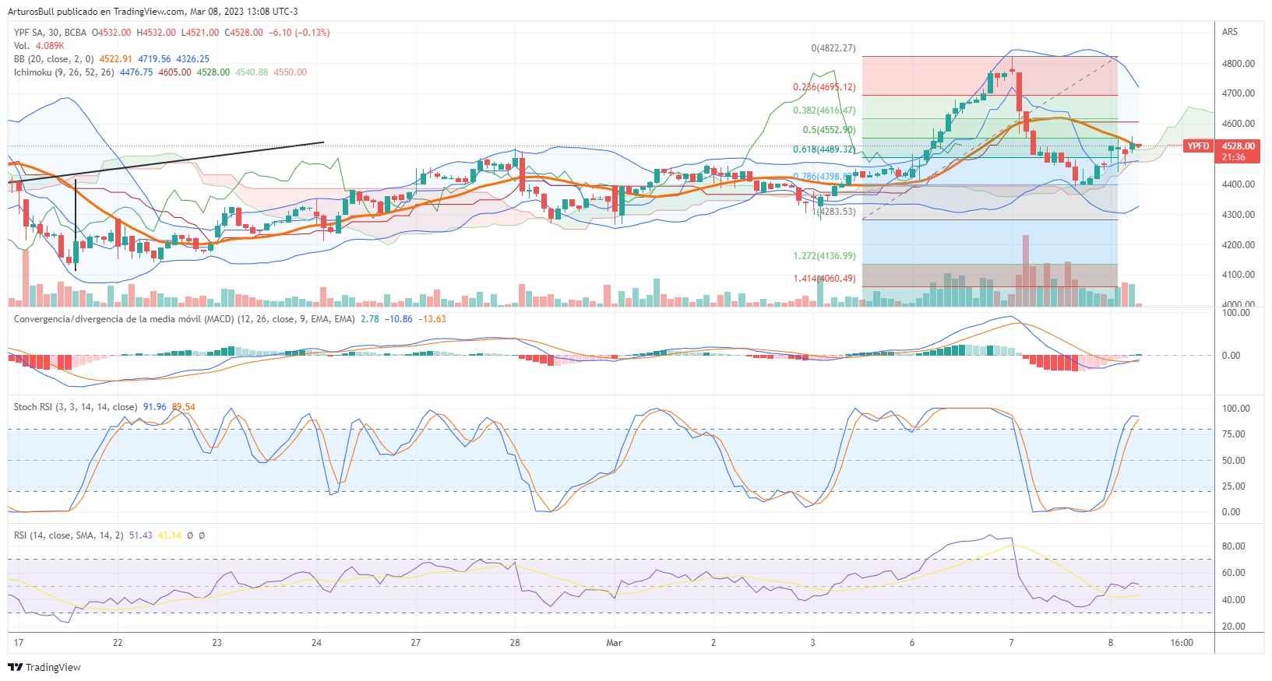The image size is (1272, 681).
Task: Click the low value L4521.00
Action: pyautogui.click(x=200, y=33)
